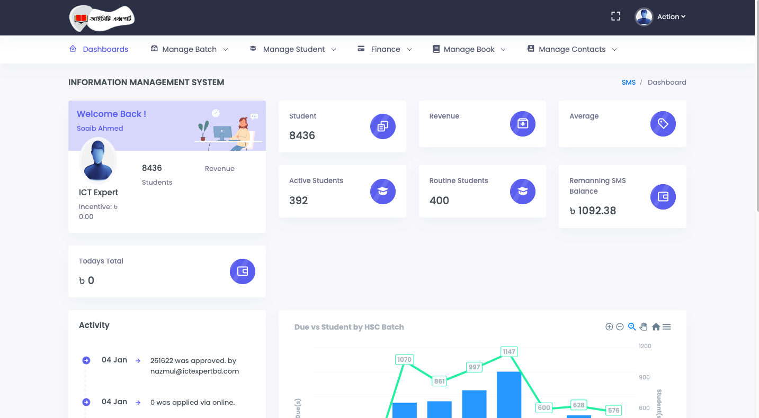Select the chart panning hand tool
The width and height of the screenshot is (759, 418).
(644, 327)
